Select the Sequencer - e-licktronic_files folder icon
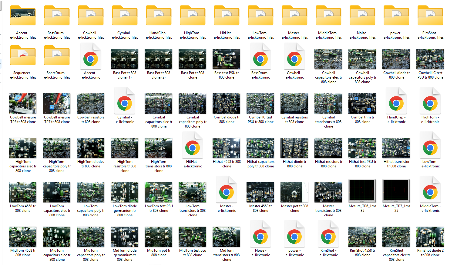Viewport: 450px width, 265px height. 23,55
